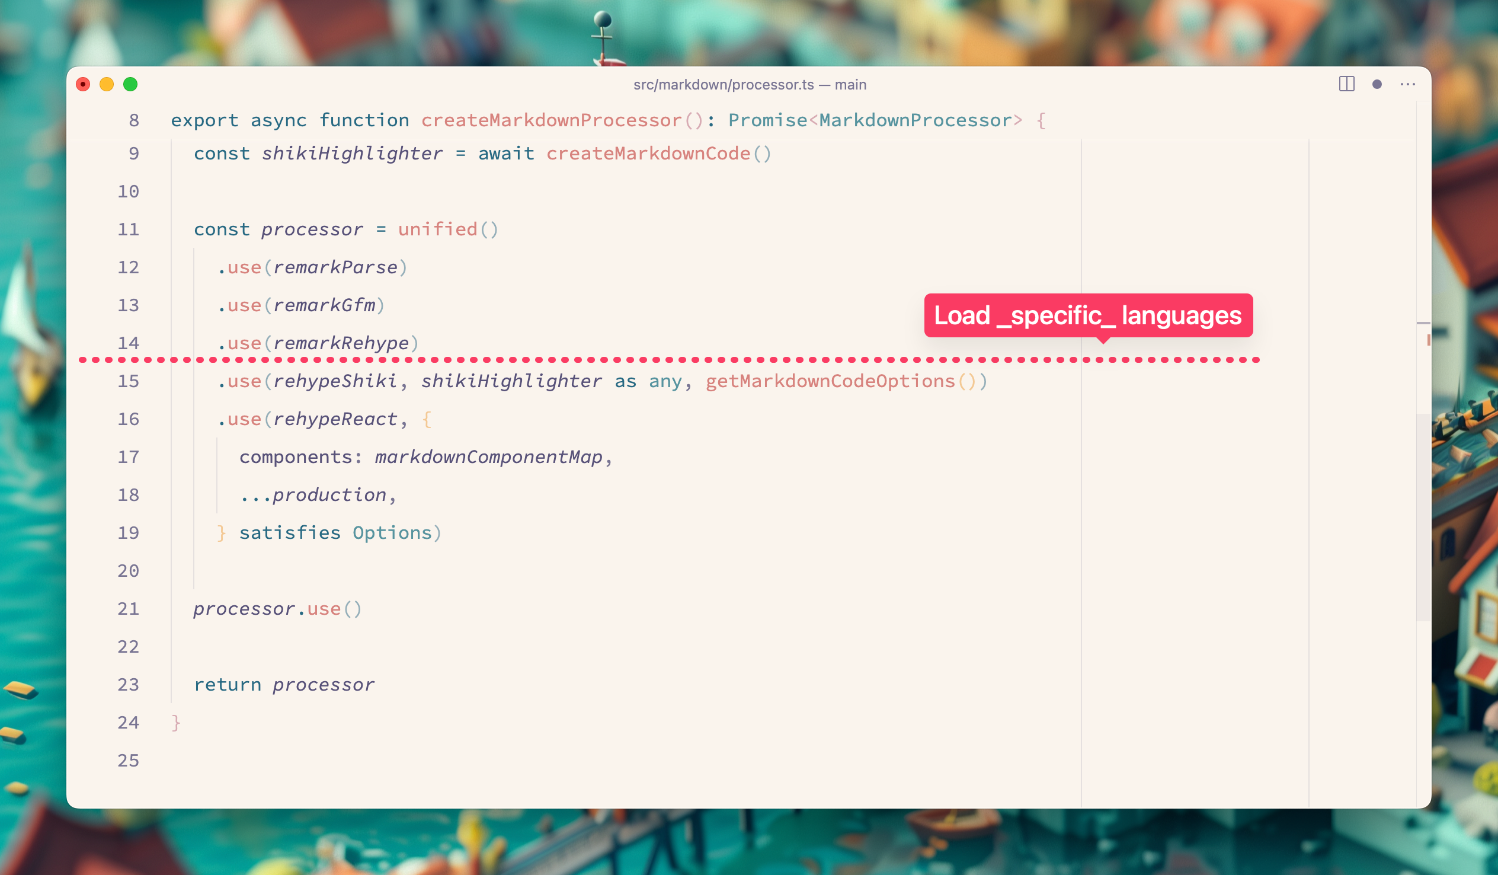Close the window with the red button

tap(83, 84)
